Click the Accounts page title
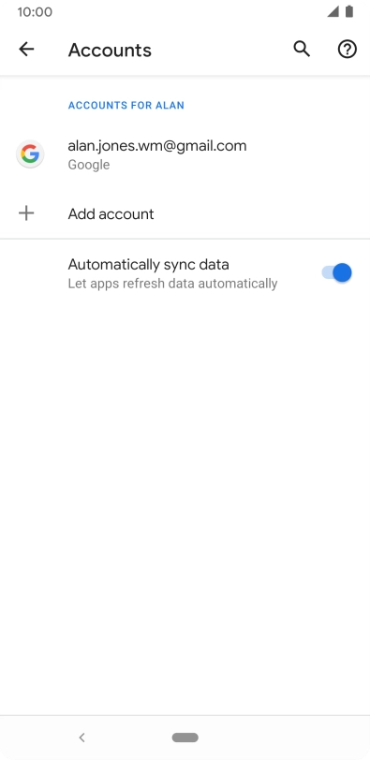370x760 pixels. [110, 50]
